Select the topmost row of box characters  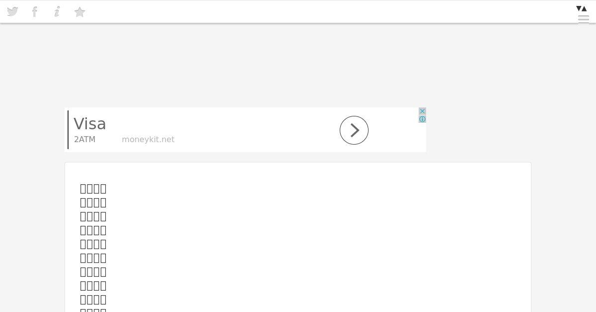coord(93,189)
